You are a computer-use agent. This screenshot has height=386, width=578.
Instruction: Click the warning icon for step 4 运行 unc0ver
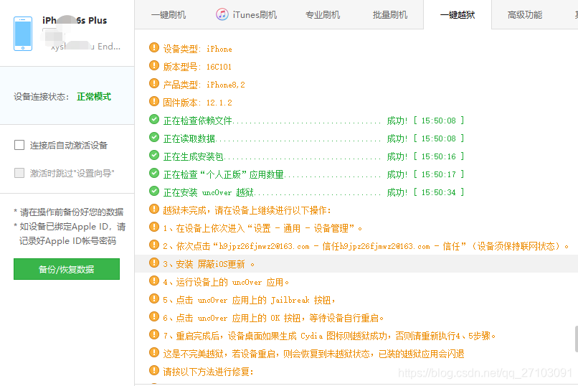pyautogui.click(x=154, y=281)
